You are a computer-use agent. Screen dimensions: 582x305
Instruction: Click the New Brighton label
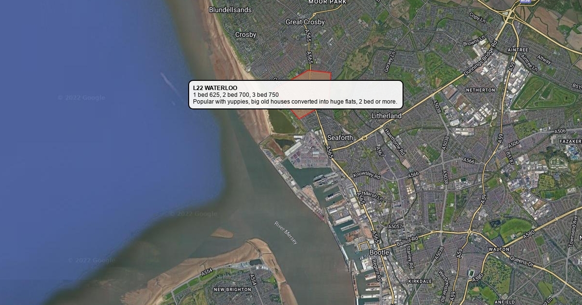coord(233,290)
